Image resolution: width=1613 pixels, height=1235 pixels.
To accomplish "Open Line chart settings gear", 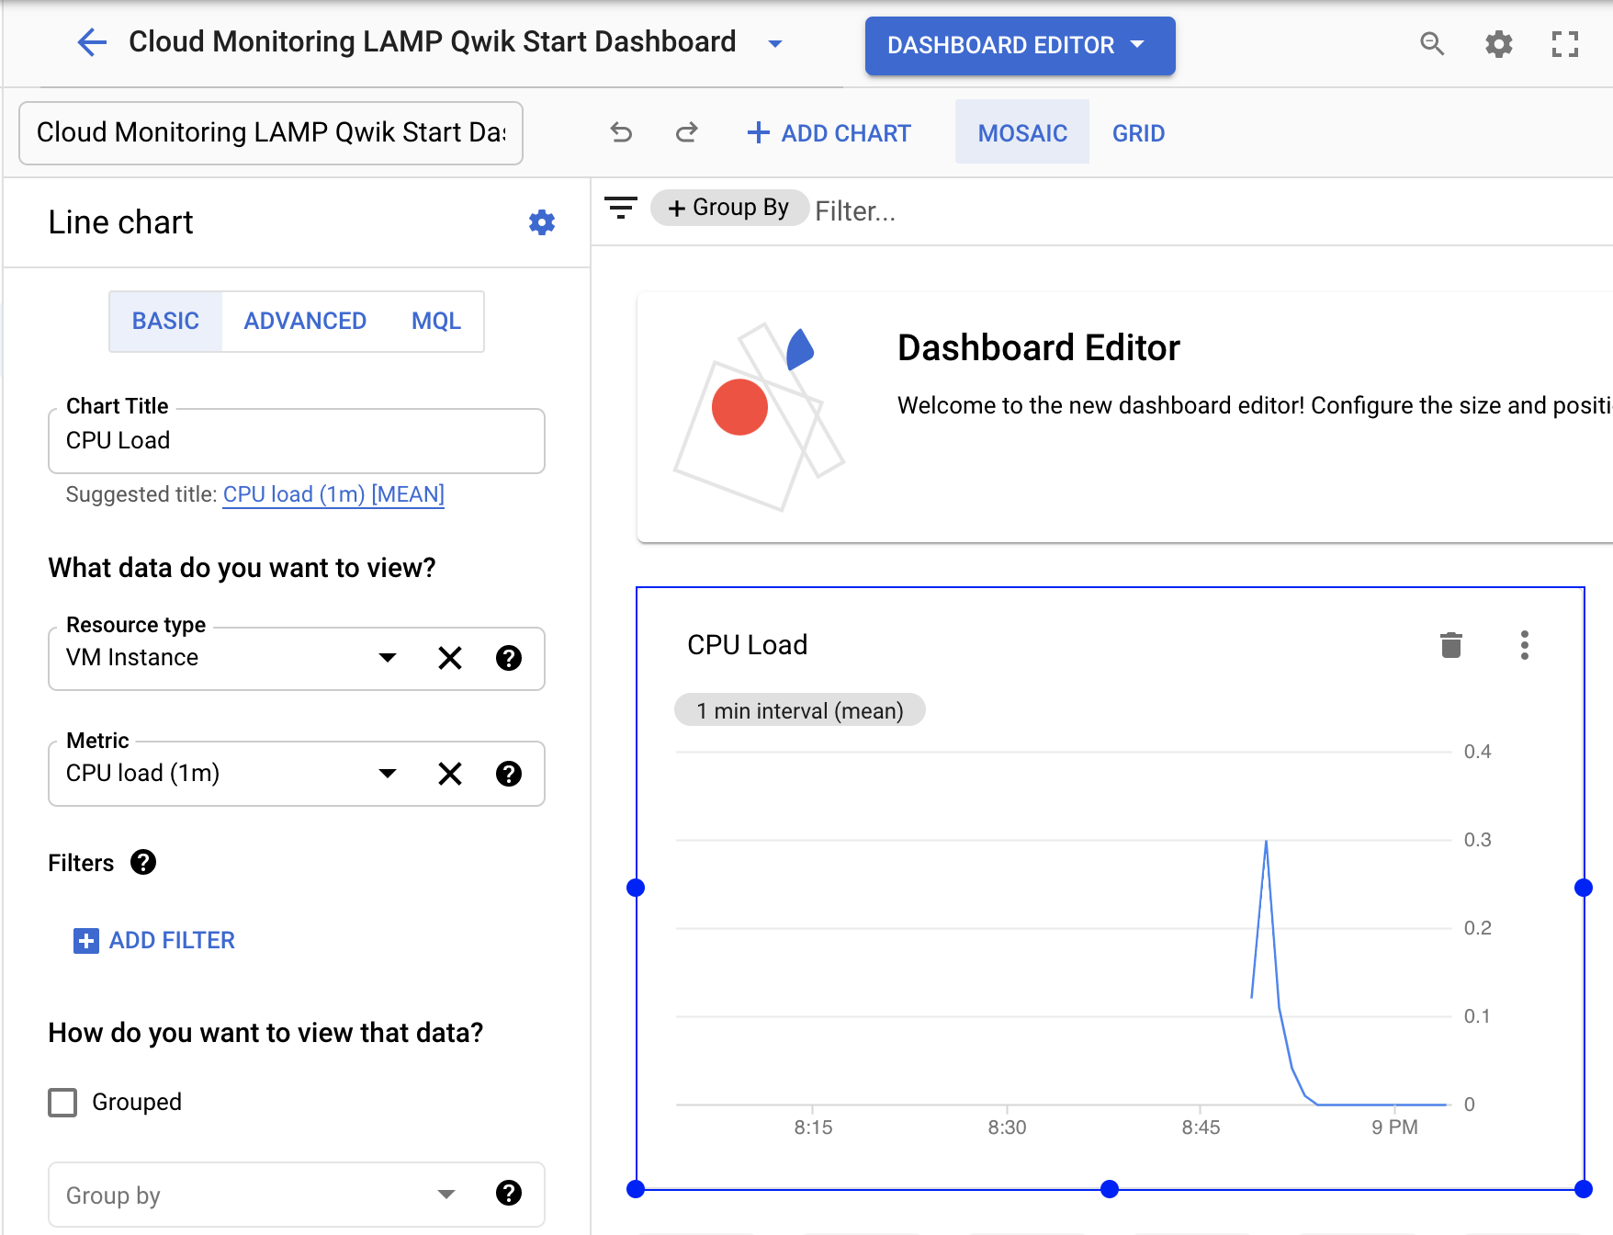I will [542, 222].
